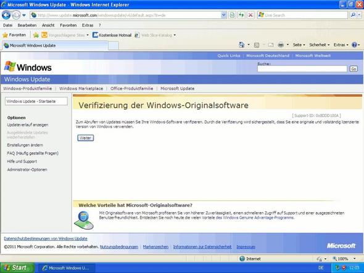
Task: Click Impressum footer link
Action: pos(246,247)
